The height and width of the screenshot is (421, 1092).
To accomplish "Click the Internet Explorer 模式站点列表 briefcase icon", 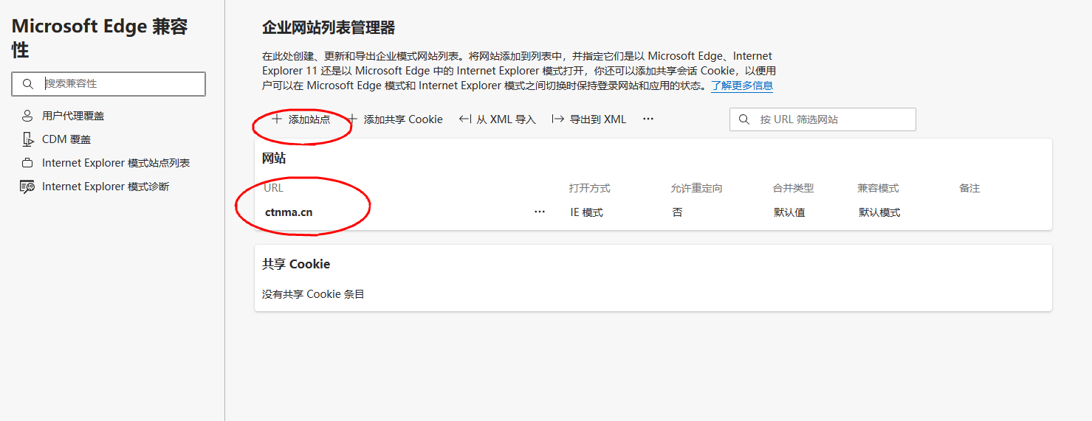I will pyautogui.click(x=27, y=163).
